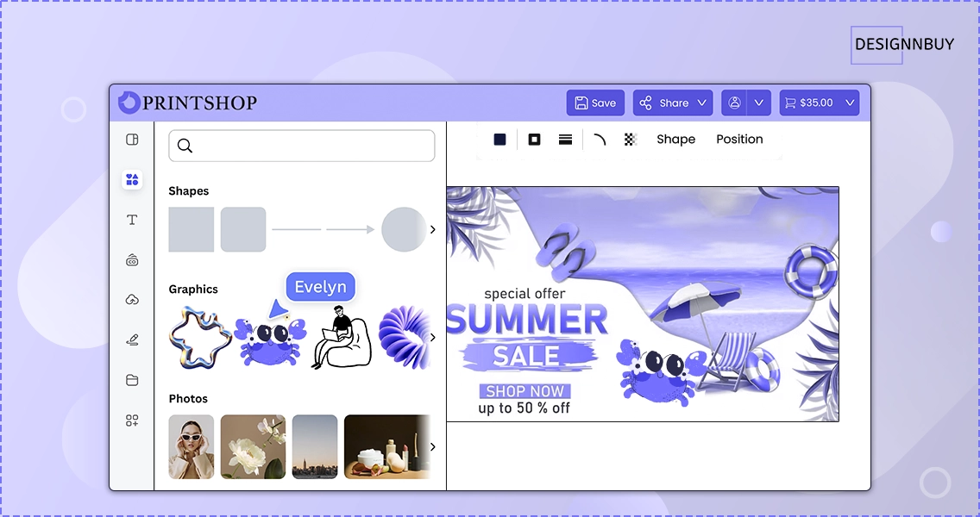Select the woman with sunglasses photo
Screen dimensions: 980x517
coord(192,447)
